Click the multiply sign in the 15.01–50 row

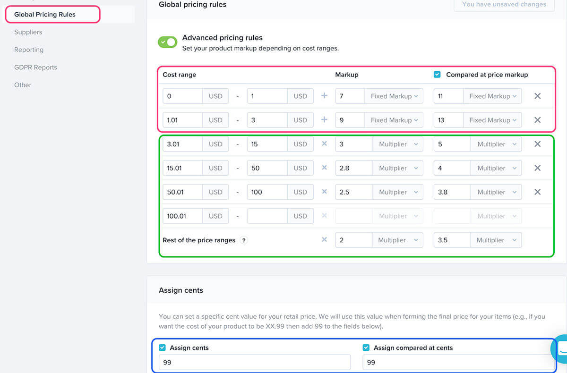tap(324, 168)
